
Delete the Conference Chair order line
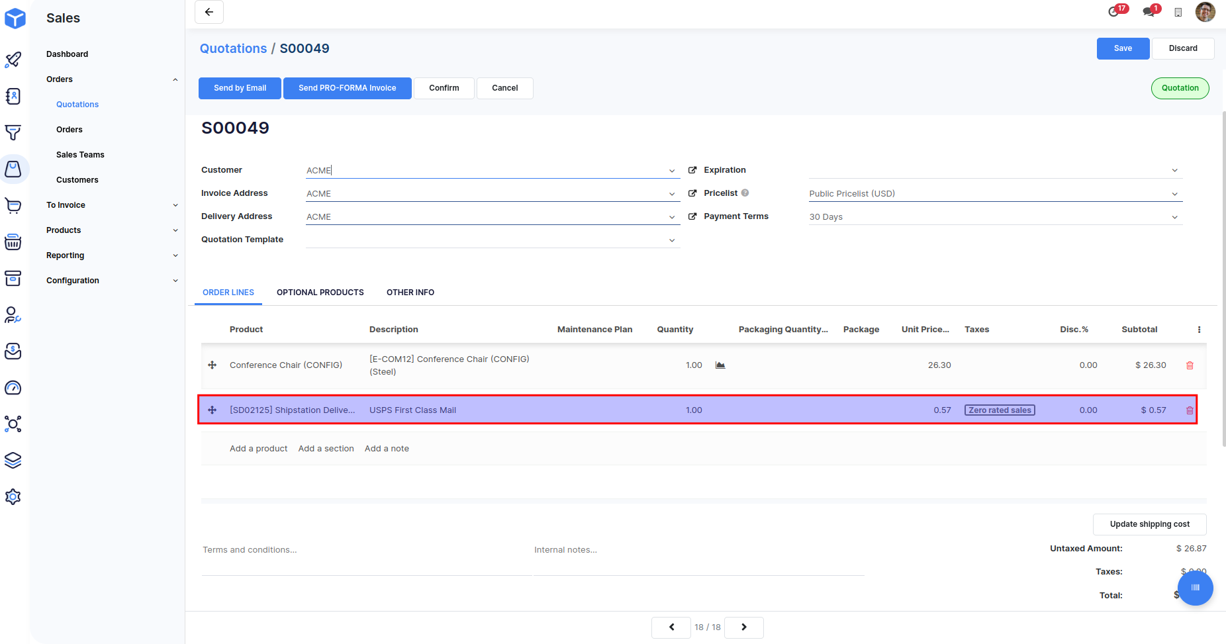pos(1190,365)
